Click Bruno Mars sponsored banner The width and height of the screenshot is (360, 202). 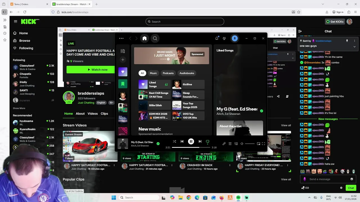(172, 56)
